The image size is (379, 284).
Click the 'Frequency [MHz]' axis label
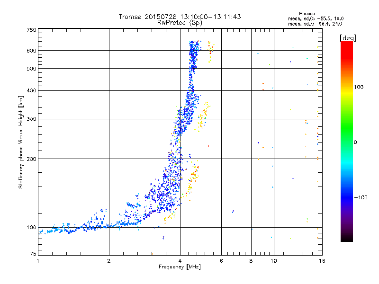180,267
